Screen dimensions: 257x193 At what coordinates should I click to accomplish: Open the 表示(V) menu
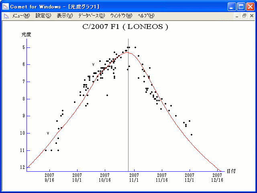[x=65, y=16]
